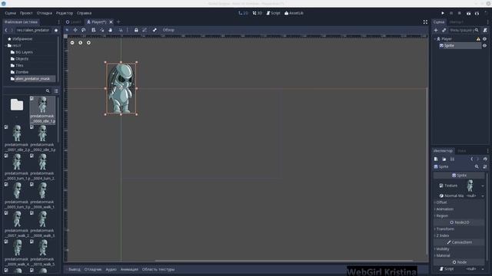The image size is (492, 276).
Task: Create a new resource in the Inspector
Action: pos(436,159)
